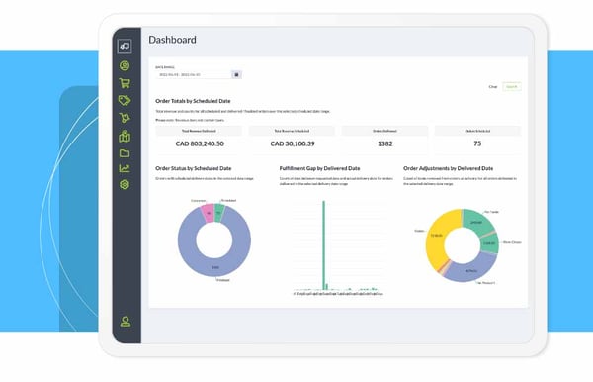
Task: Open the settings gear icon in sidebar
Action: pyautogui.click(x=125, y=184)
